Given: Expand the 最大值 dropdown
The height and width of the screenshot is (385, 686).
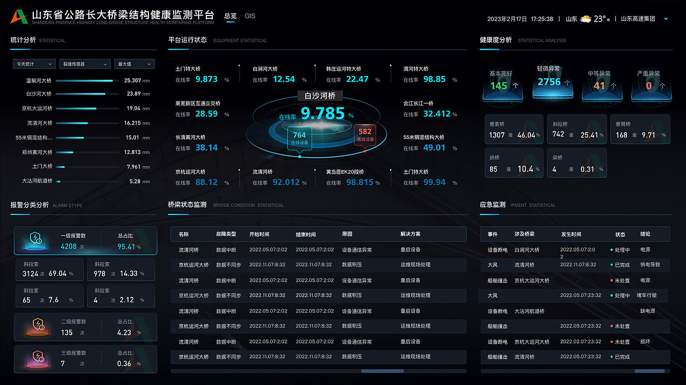Looking at the screenshot, I should [134, 64].
